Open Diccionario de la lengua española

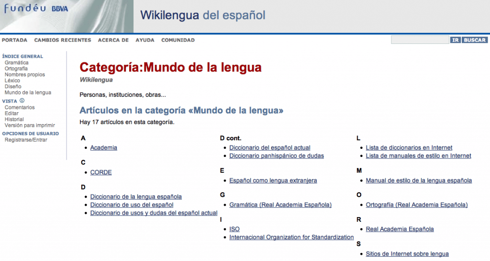136,197
